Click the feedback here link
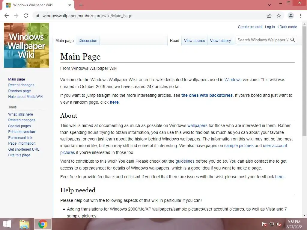 pos(279,177)
